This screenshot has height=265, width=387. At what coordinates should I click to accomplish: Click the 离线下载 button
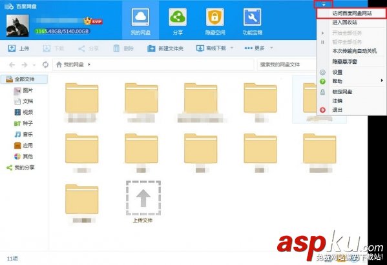(211, 48)
